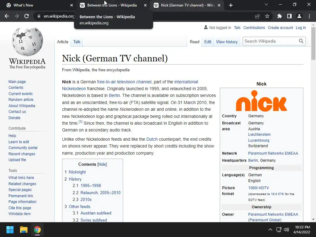Select the Talk page tab
This screenshot has height=237, width=316.
[77, 42]
